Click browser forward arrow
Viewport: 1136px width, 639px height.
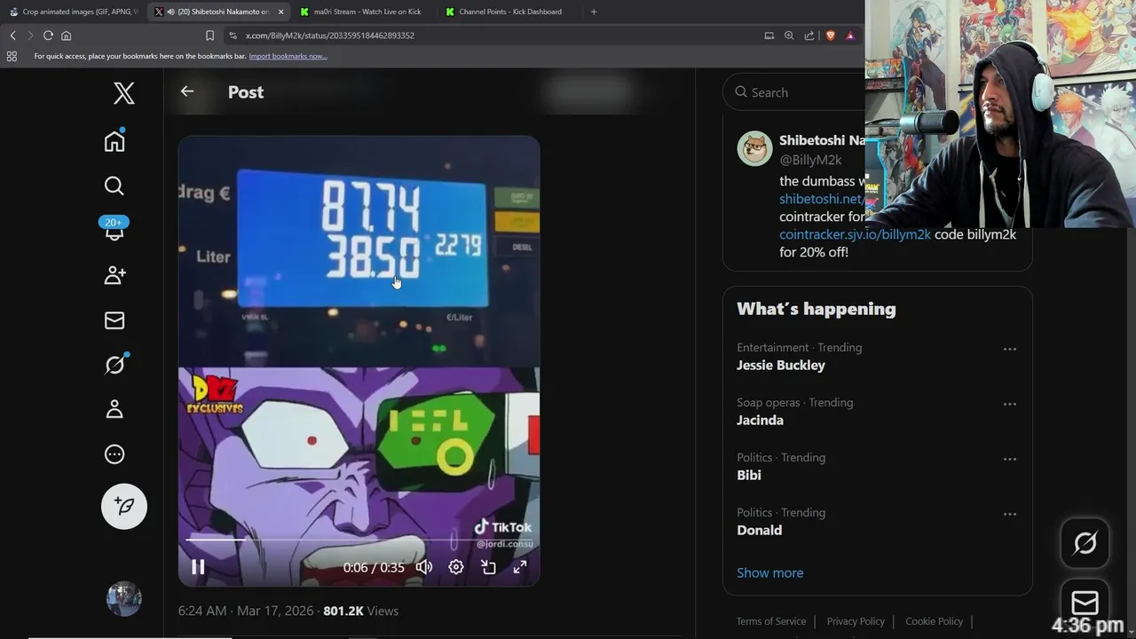click(30, 35)
